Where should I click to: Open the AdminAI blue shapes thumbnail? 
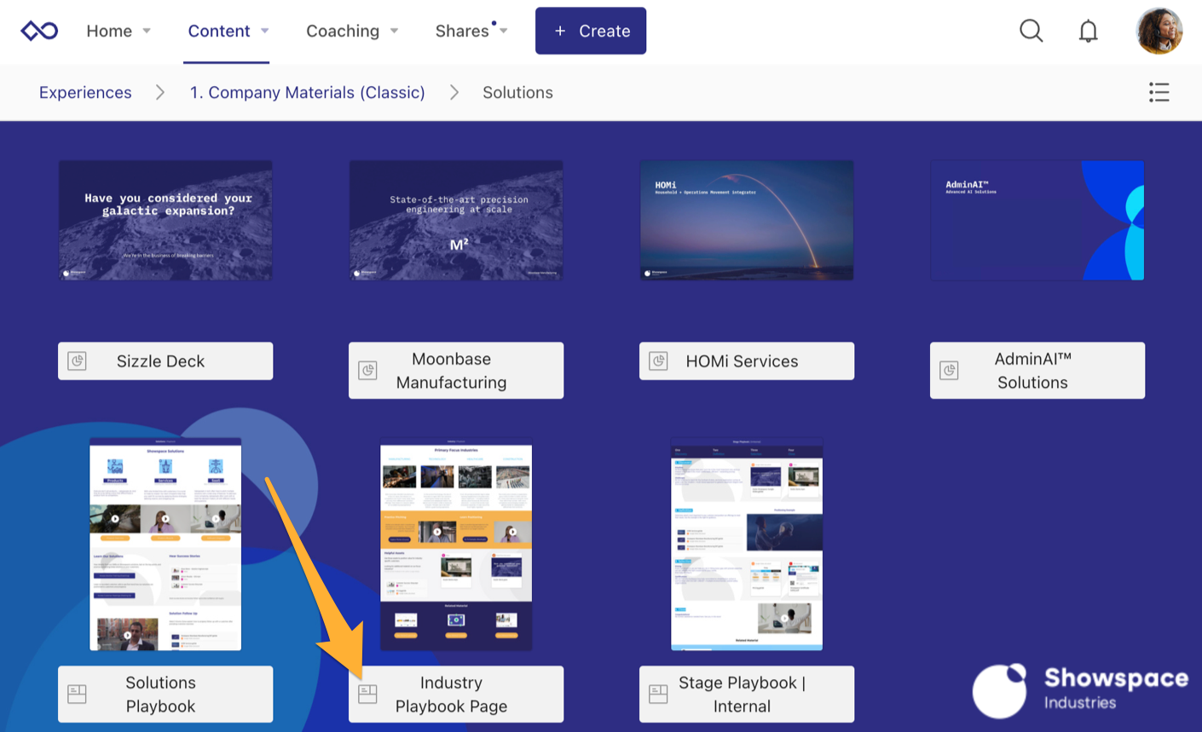1037,220
